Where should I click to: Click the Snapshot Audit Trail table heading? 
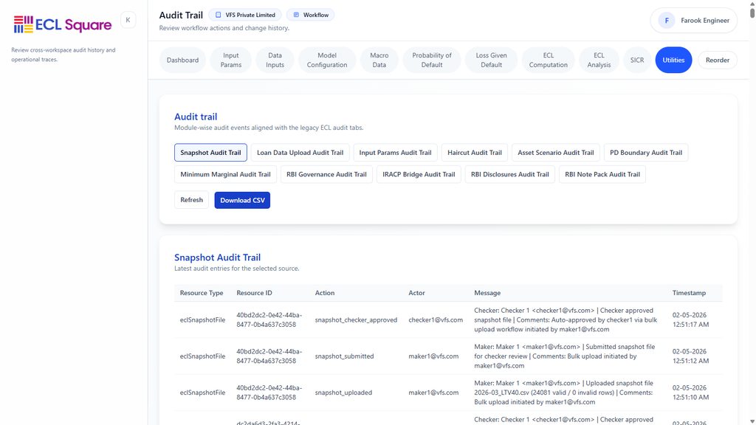218,258
